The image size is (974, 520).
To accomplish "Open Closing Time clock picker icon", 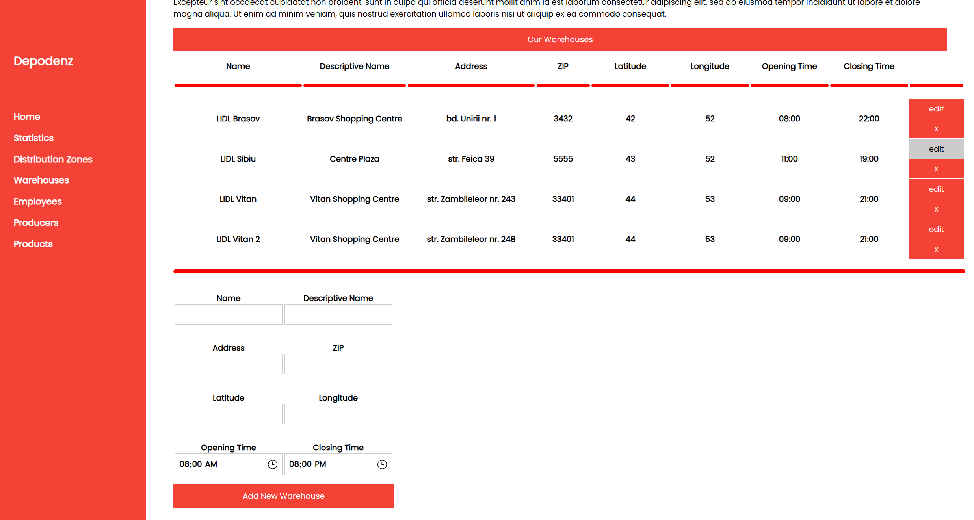I will [382, 464].
